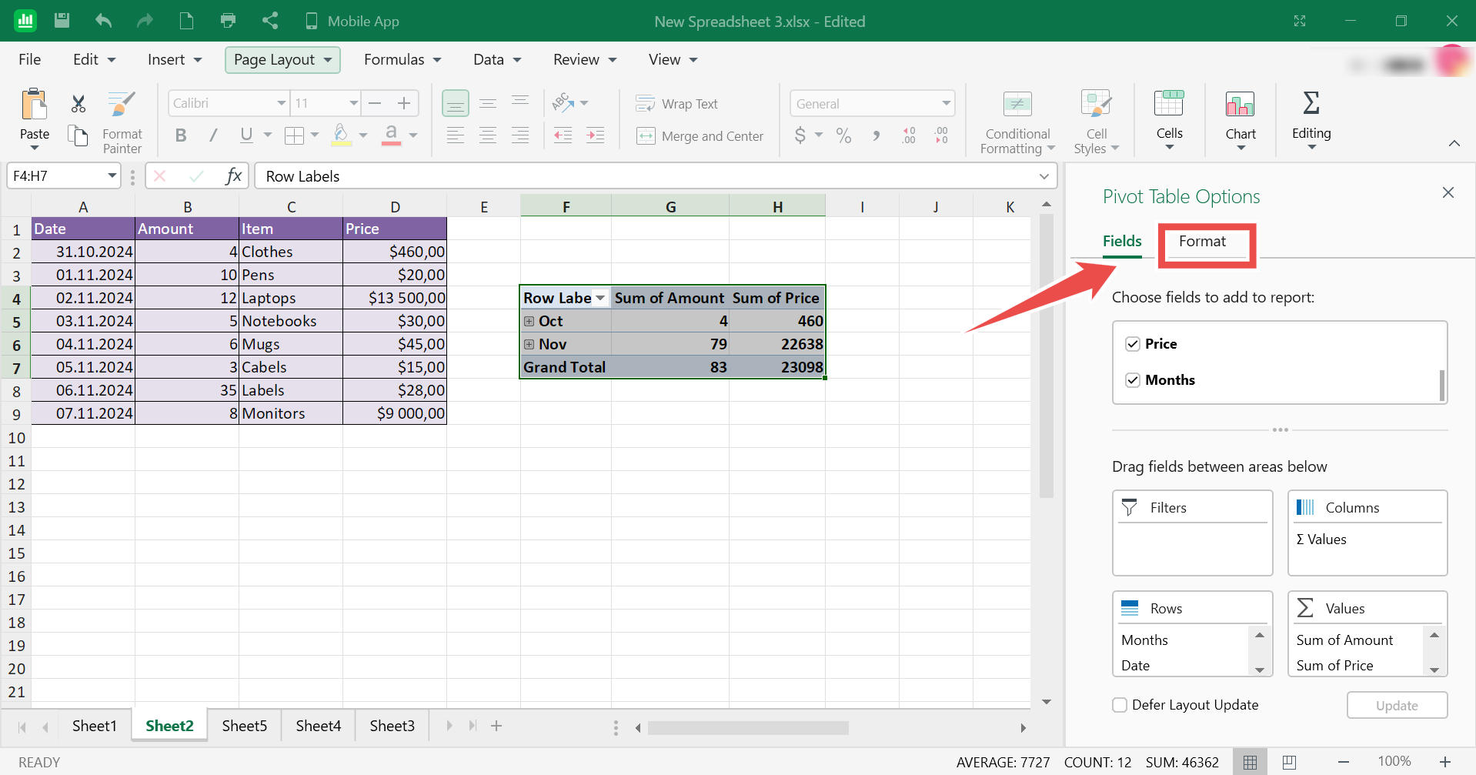Click the Cut scissors icon
1476x775 pixels.
pyautogui.click(x=78, y=104)
